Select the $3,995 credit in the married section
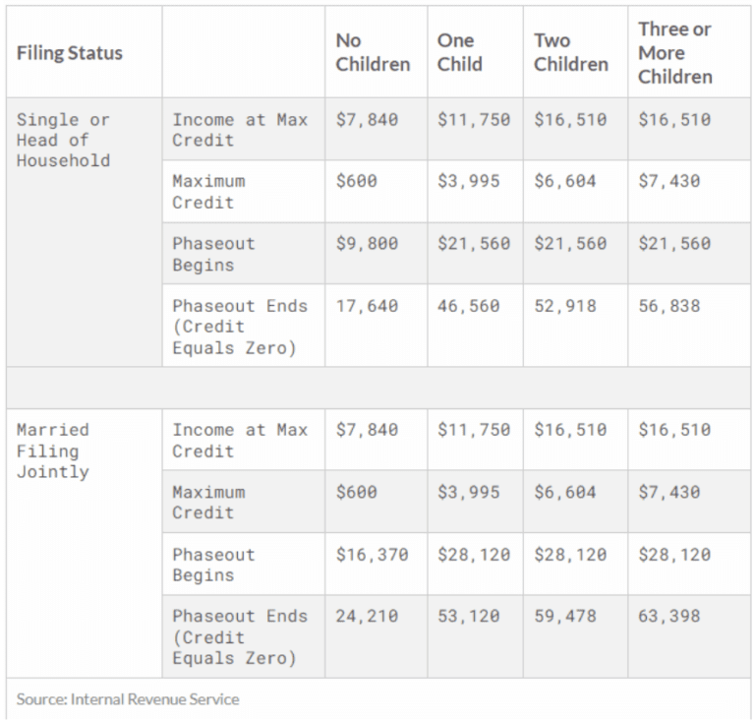755x722 pixels. pos(468,492)
